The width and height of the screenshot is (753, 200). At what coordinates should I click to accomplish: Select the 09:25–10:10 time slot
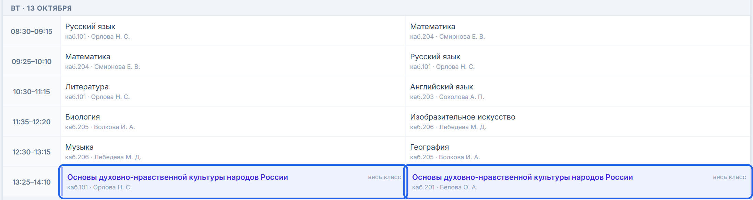pos(32,61)
